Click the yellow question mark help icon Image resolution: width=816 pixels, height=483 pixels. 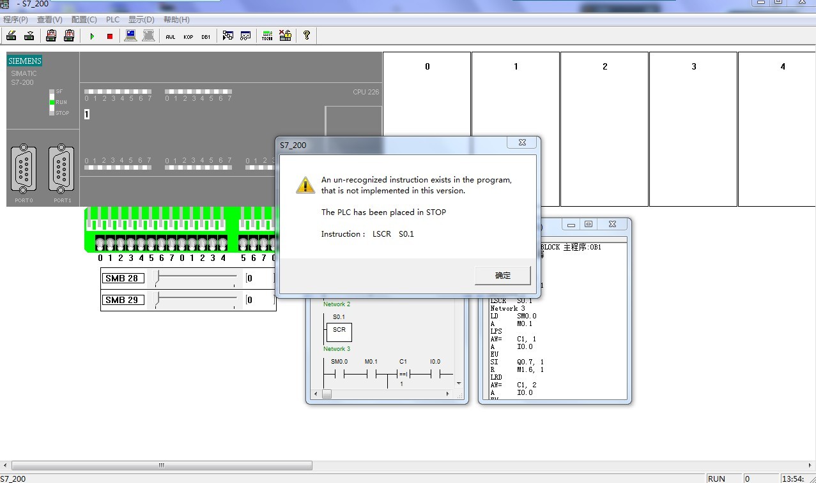(307, 36)
